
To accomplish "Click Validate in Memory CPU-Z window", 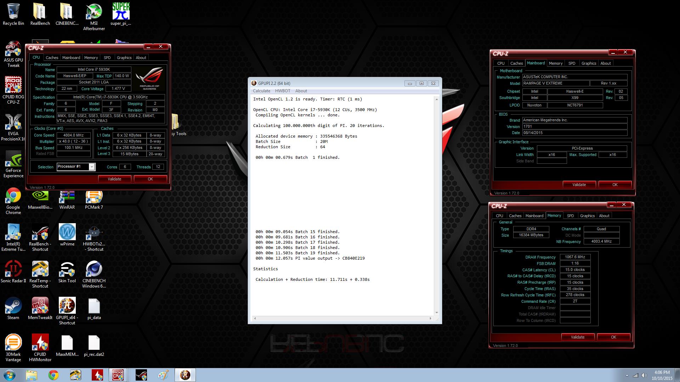I will point(578,337).
